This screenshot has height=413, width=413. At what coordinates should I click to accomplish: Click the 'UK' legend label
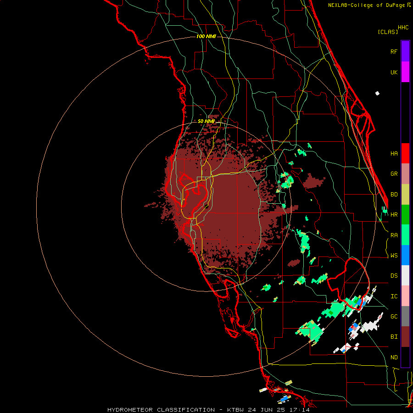394,72
